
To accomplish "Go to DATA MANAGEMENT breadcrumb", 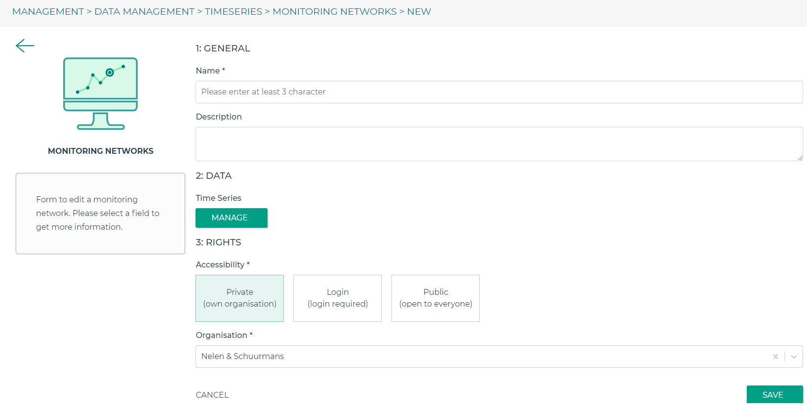I will [145, 12].
